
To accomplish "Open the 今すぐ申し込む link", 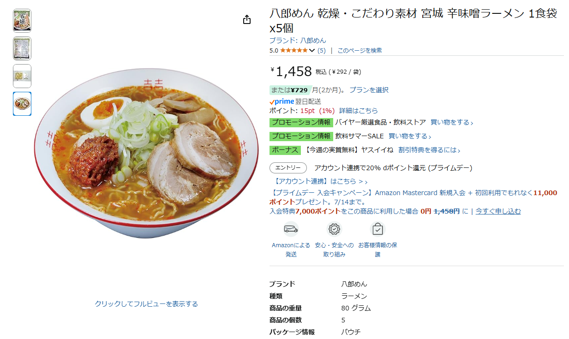I will [498, 211].
